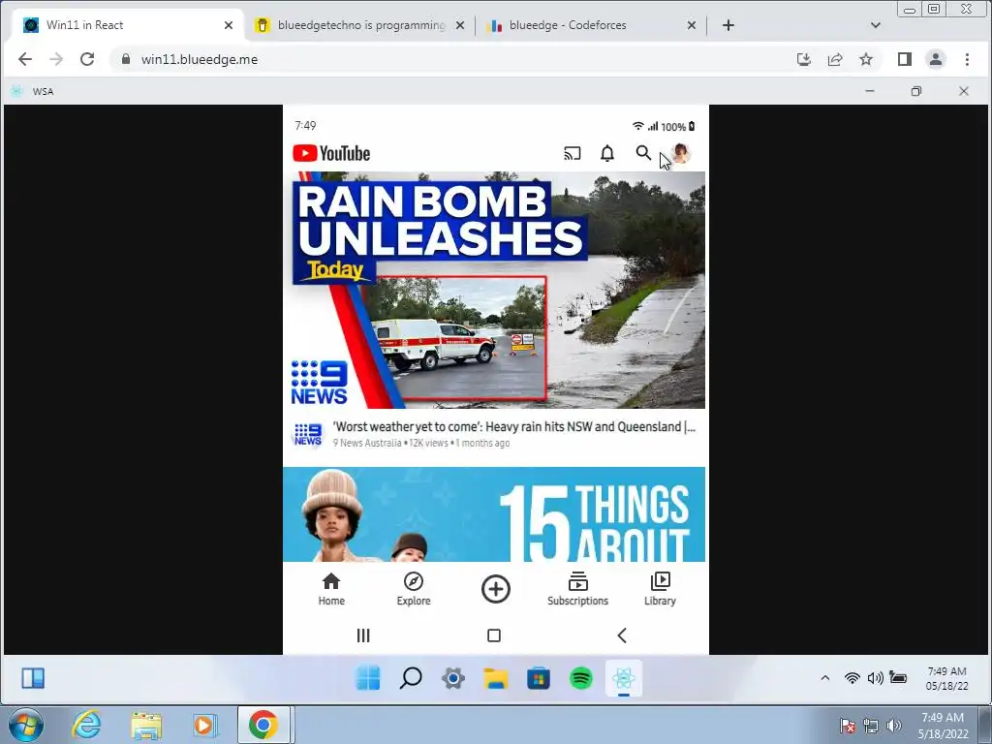Open the Win11 Start menu
The height and width of the screenshot is (744, 992).
tap(368, 678)
